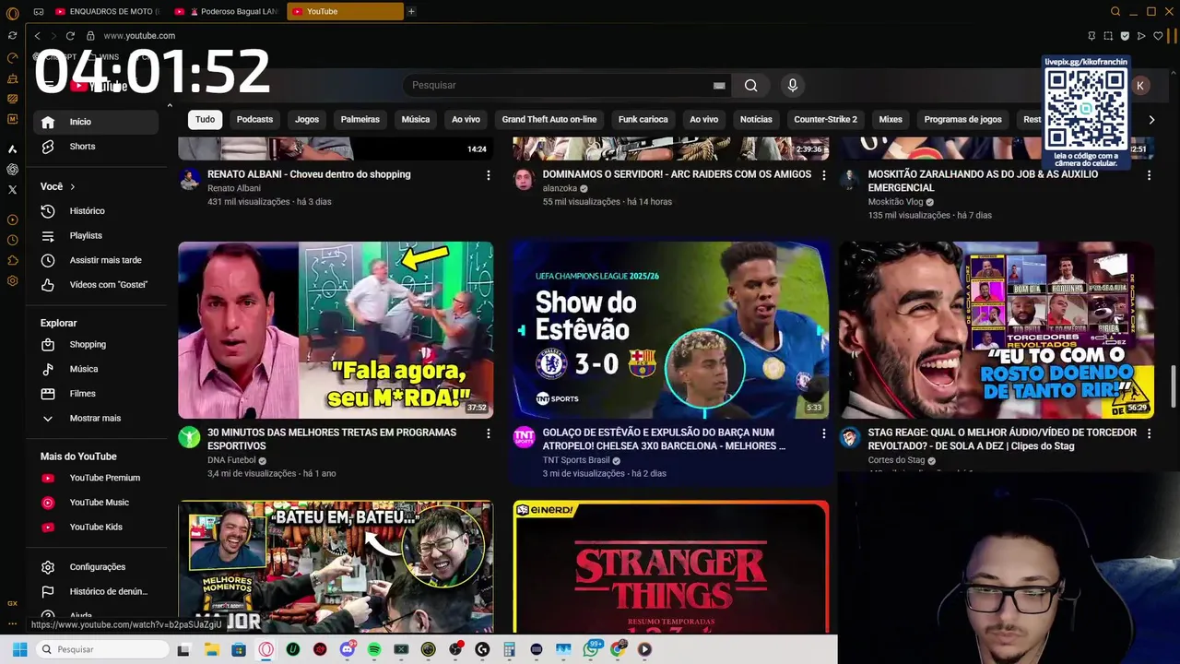Show more category chips with right arrow

tap(1151, 120)
